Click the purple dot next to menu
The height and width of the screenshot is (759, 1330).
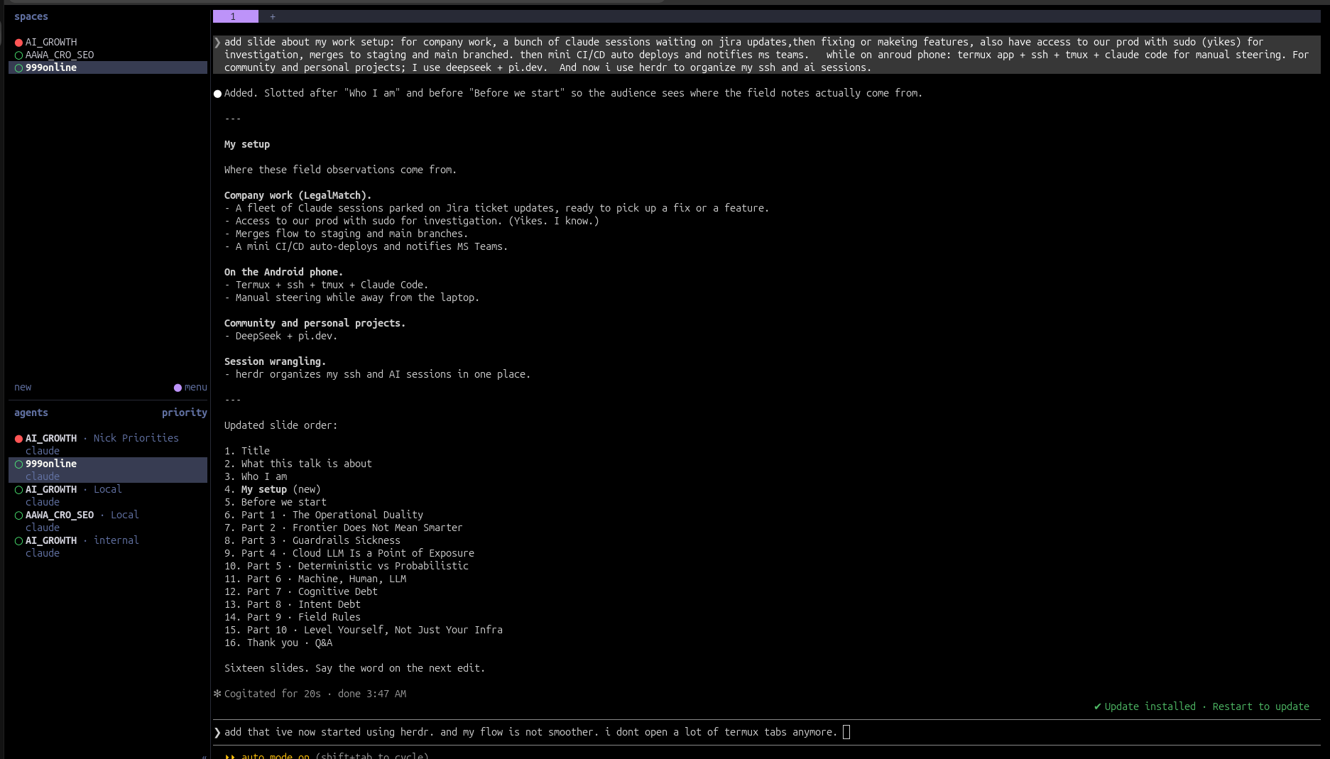[178, 388]
